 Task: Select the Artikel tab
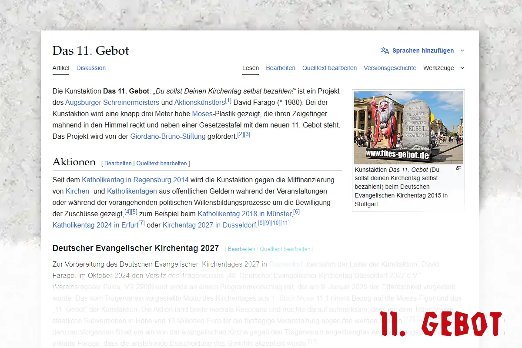pos(60,68)
